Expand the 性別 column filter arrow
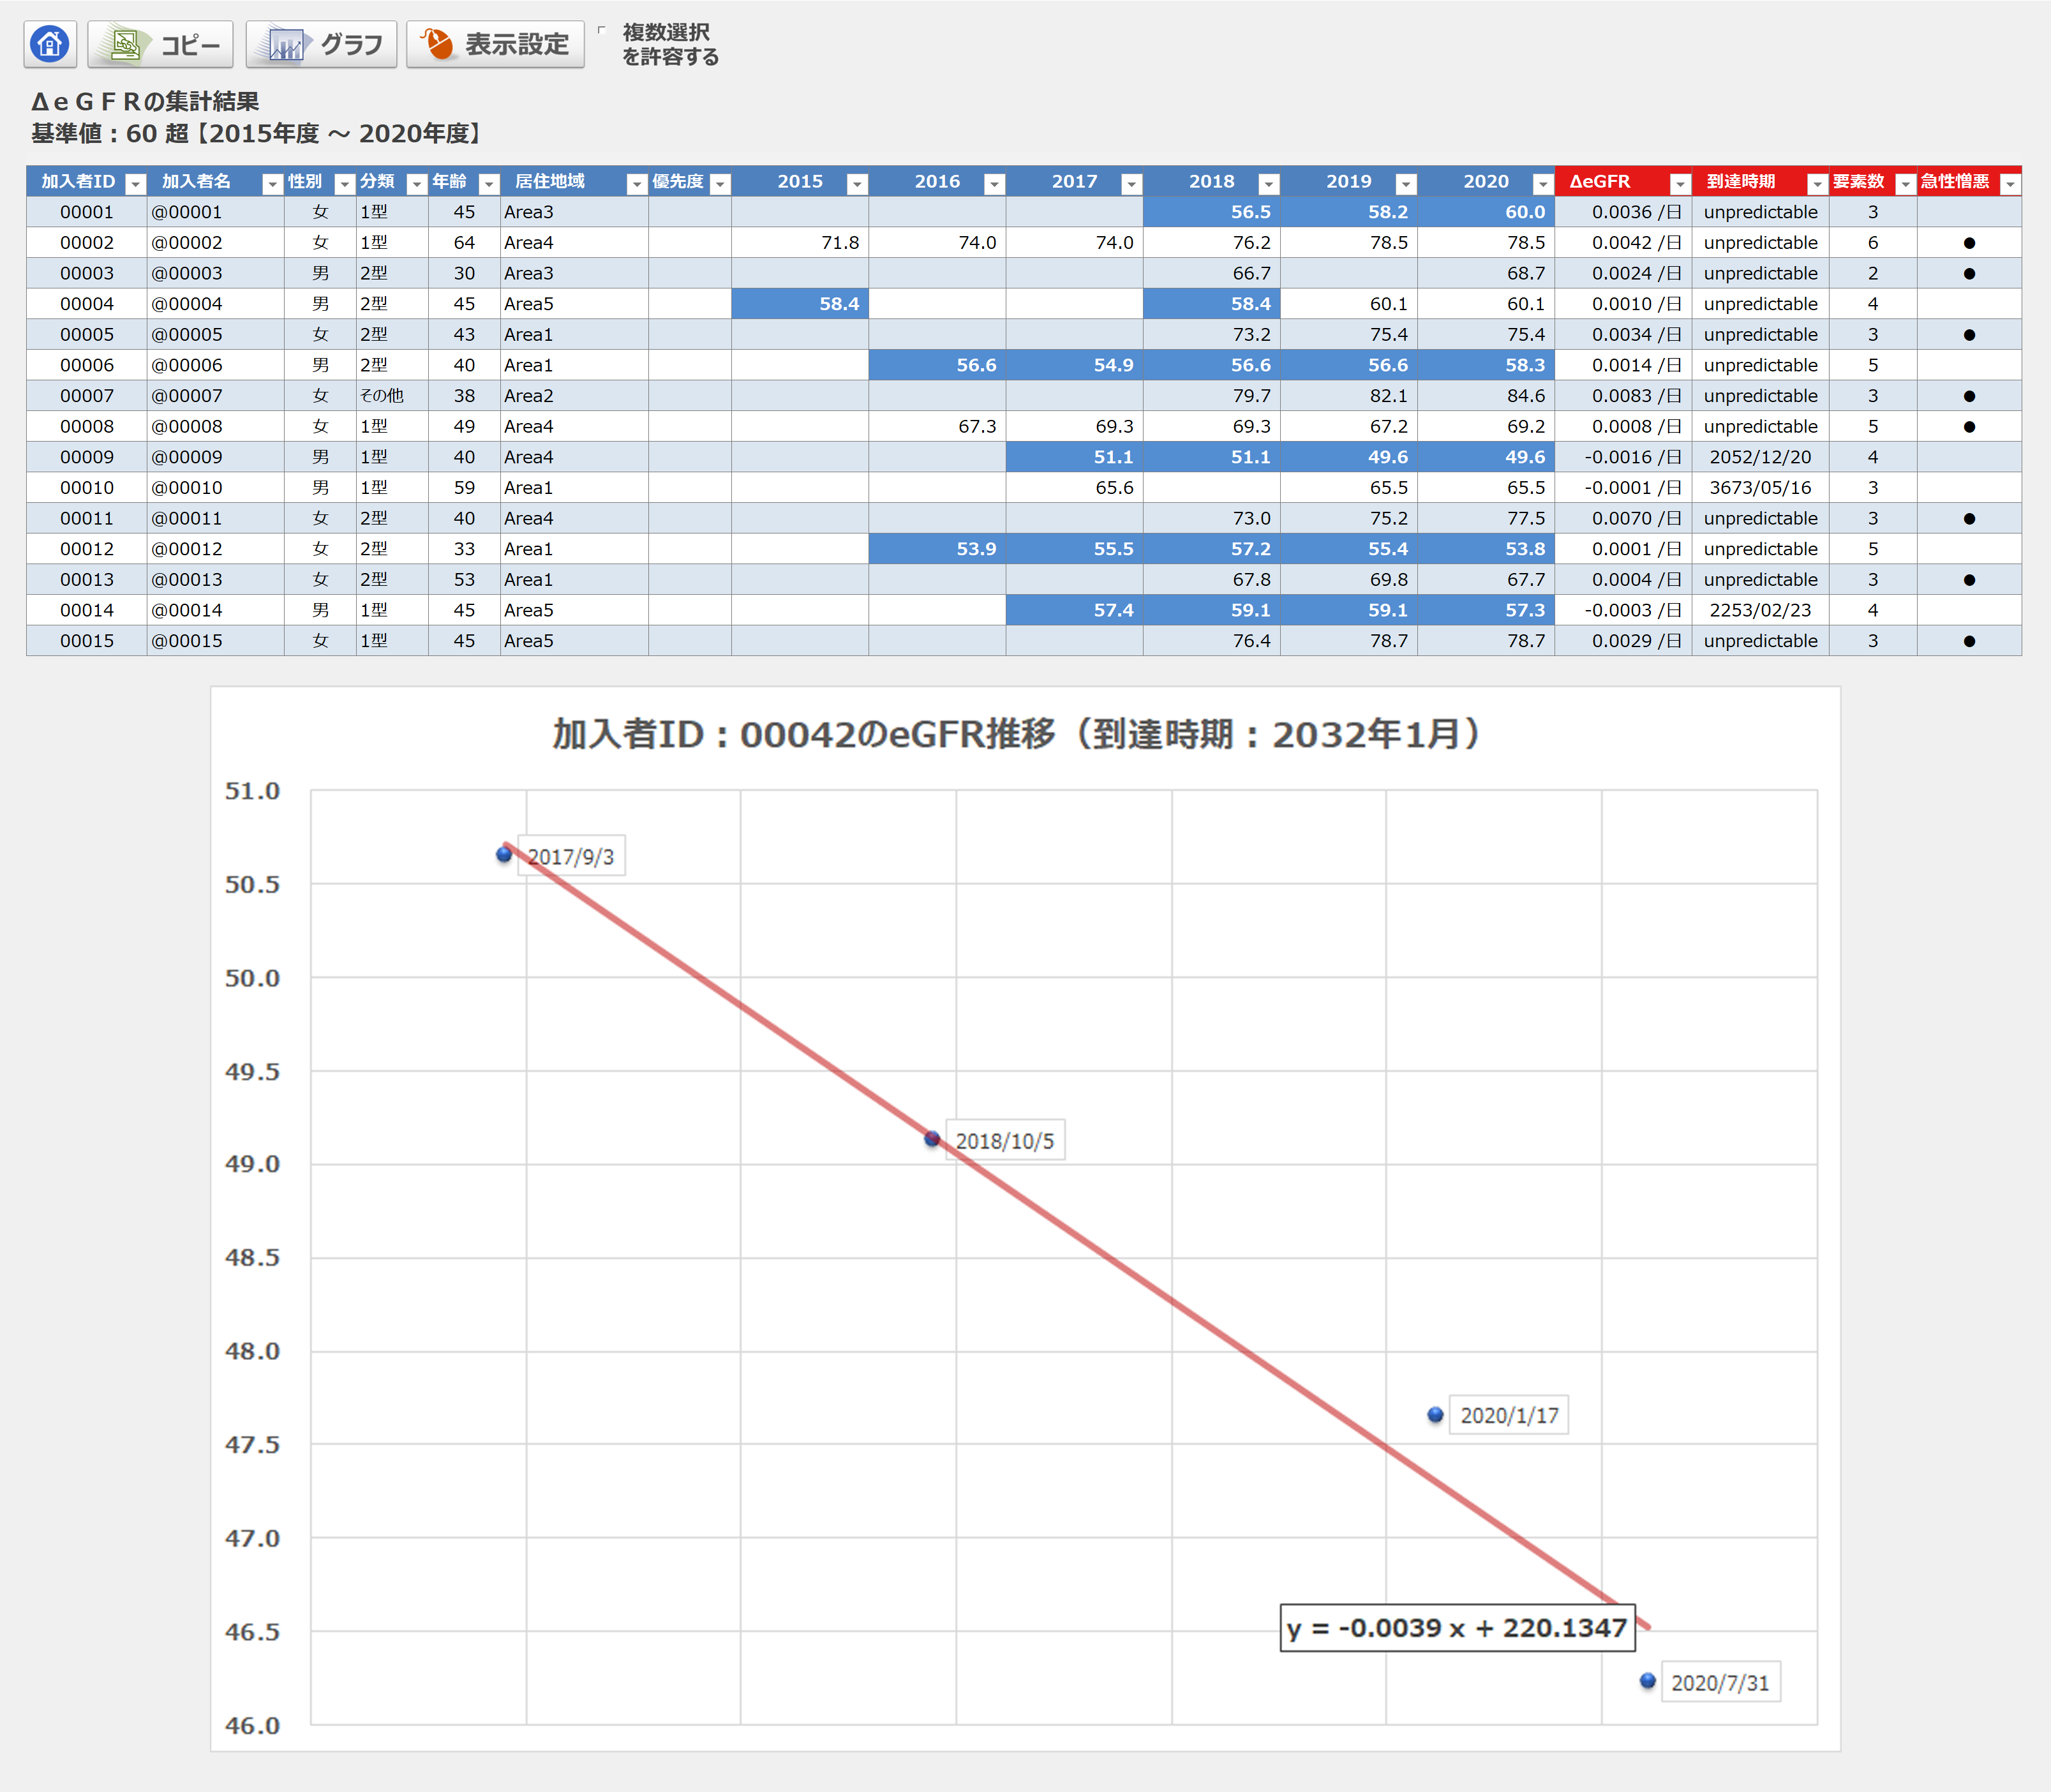Image resolution: width=2051 pixels, height=1792 pixels. (344, 183)
